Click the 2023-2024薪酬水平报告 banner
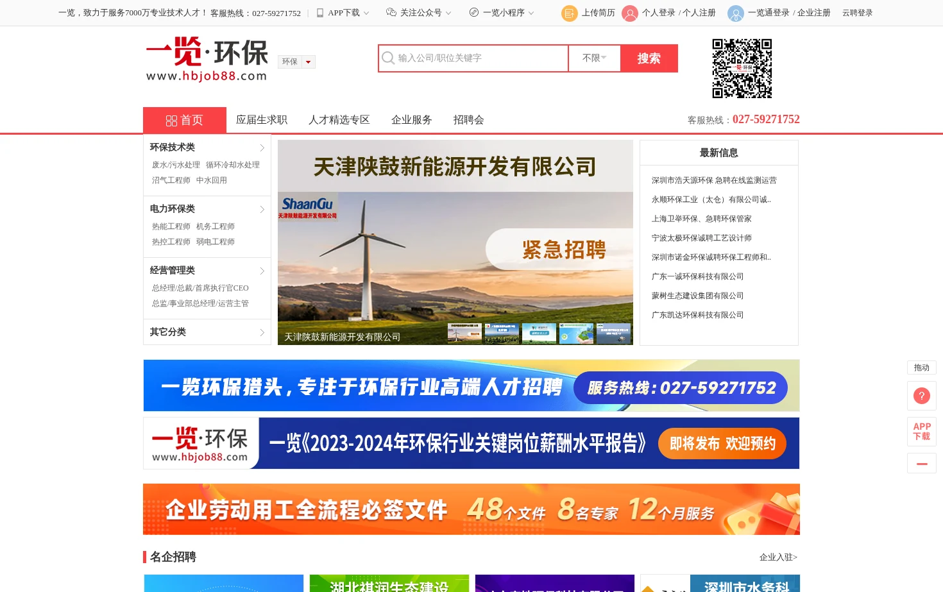This screenshot has height=592, width=943. point(471,443)
